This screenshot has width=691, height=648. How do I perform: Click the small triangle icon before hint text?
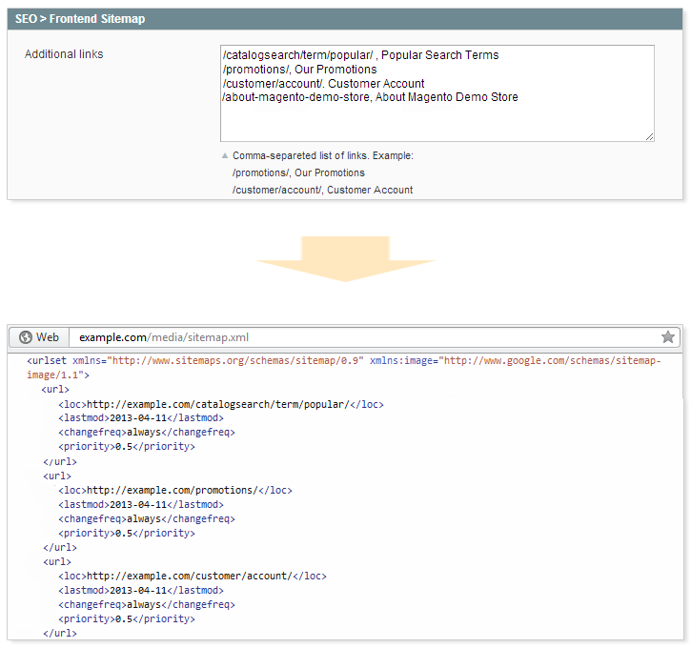tap(225, 155)
